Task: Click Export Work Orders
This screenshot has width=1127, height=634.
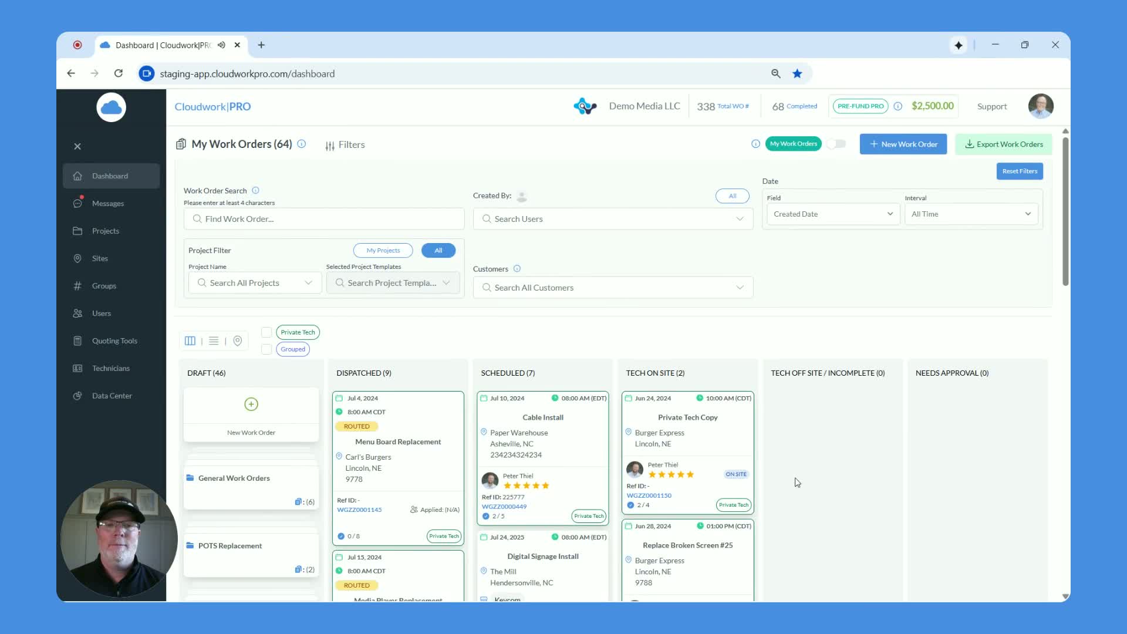Action: pos(1004,144)
